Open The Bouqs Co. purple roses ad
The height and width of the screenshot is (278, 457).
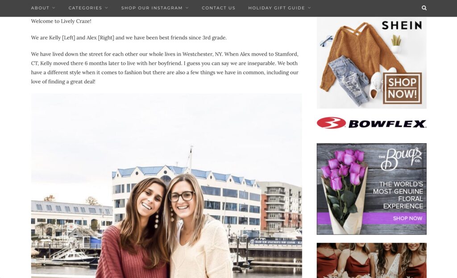click(x=372, y=189)
